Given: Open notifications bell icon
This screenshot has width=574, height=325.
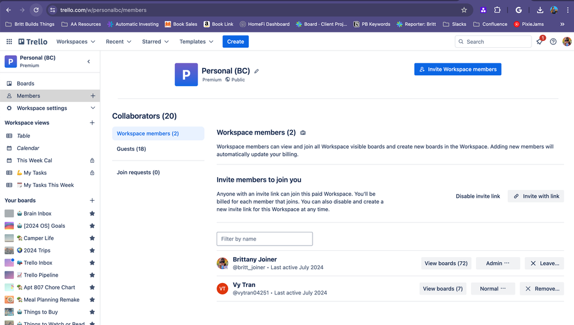Looking at the screenshot, I should pyautogui.click(x=539, y=41).
